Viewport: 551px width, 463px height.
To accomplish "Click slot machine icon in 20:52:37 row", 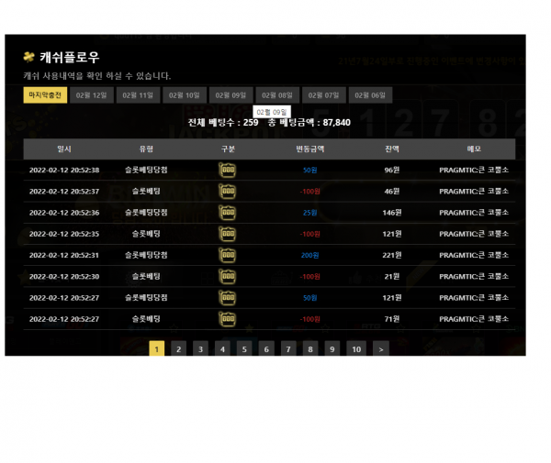I will click(228, 192).
